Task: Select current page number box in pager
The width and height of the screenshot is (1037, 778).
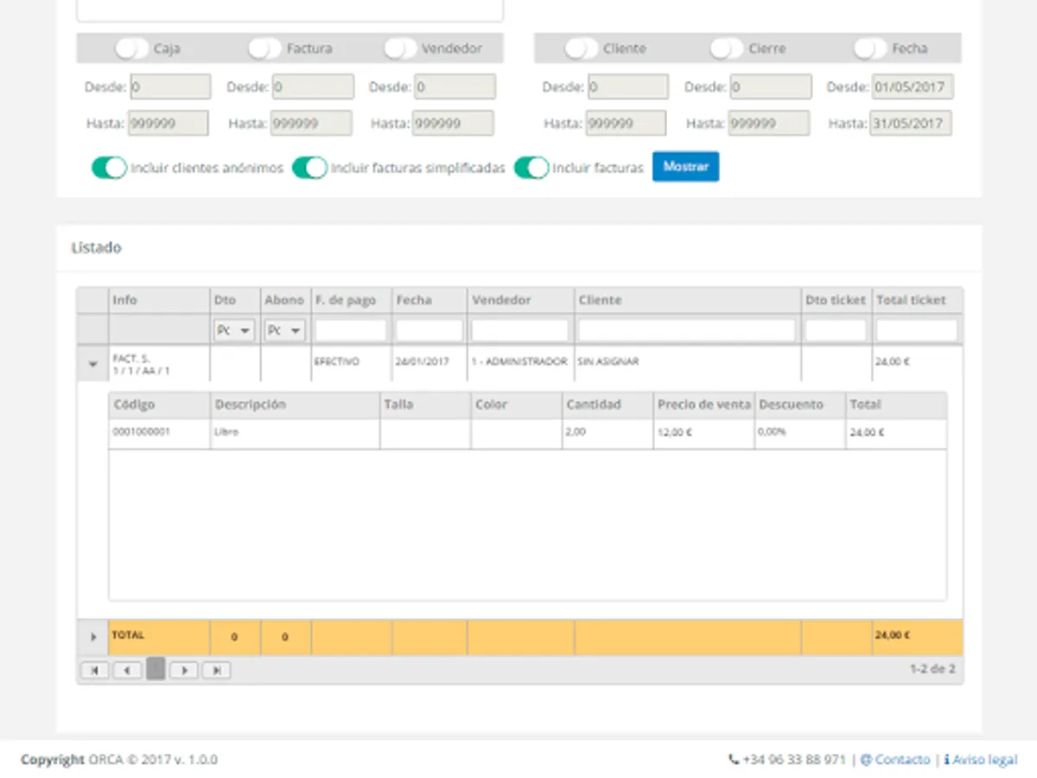Action: click(156, 669)
